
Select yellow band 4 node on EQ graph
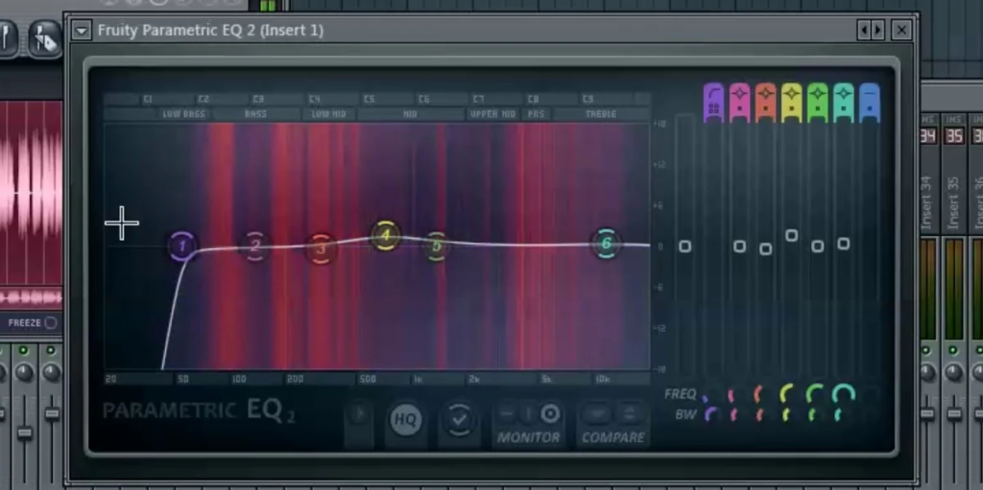pyautogui.click(x=385, y=236)
